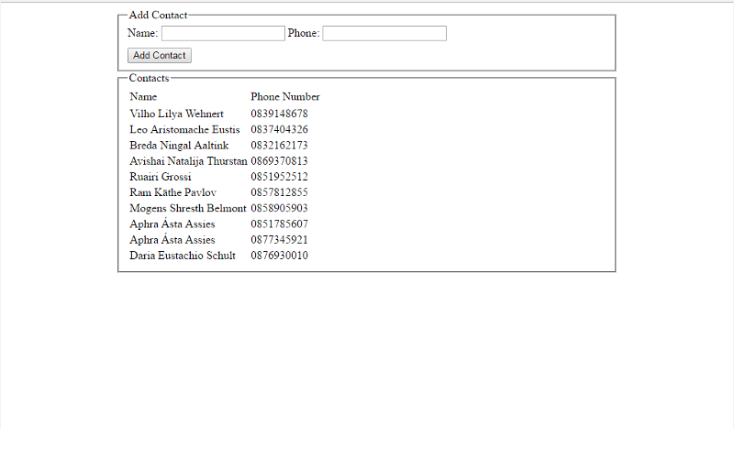Click phone number 0837404326
Viewport: 734px width, 458px height.
tap(279, 129)
